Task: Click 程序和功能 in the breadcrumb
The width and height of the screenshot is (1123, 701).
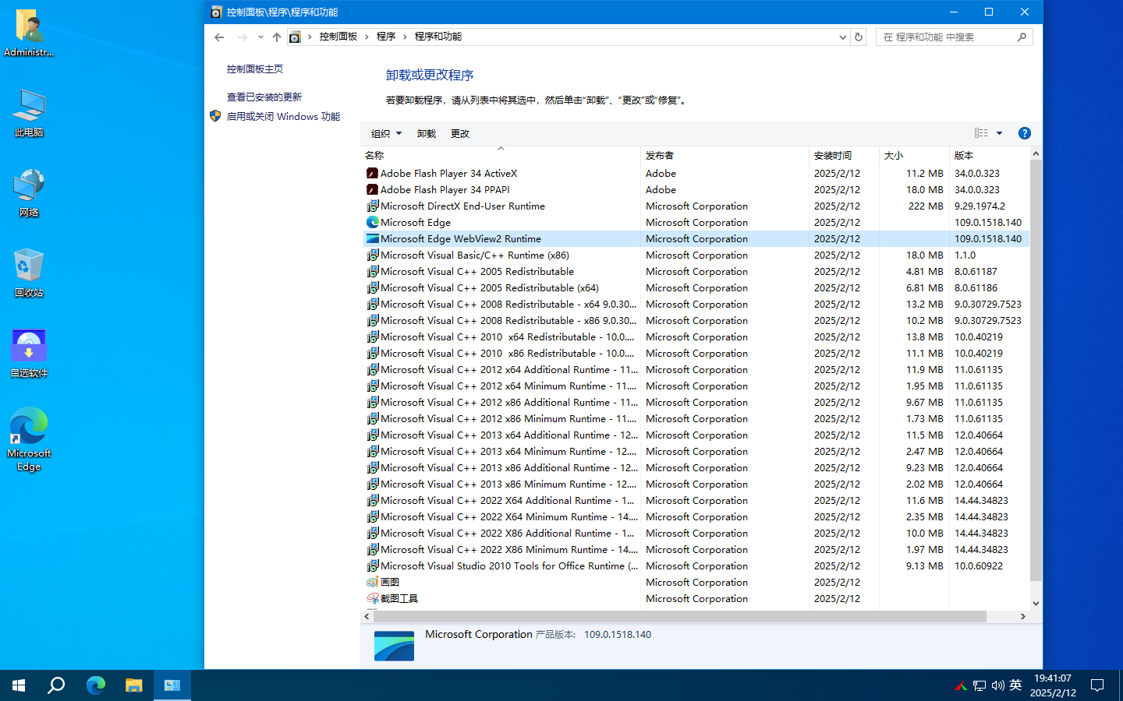Action: coord(438,37)
